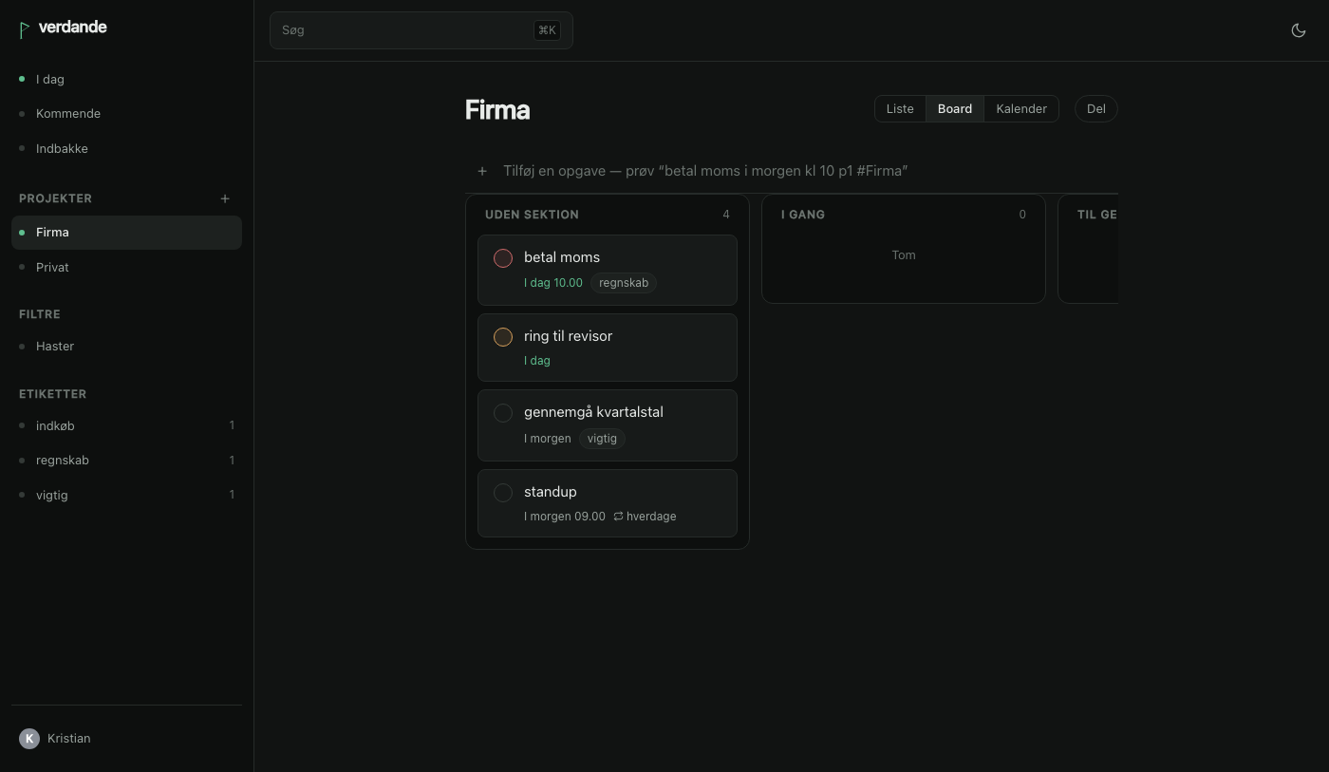This screenshot has height=772, width=1329.
Task: Complete the gennemgå kvartalstal task
Action: (x=503, y=413)
